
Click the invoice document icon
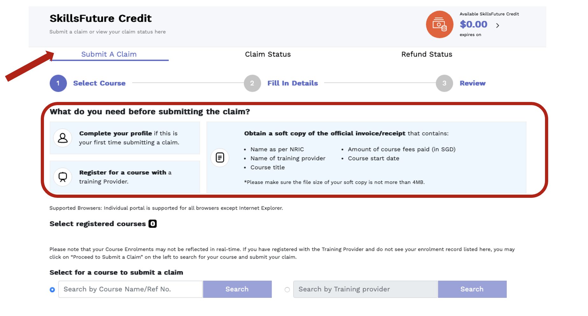tap(219, 157)
